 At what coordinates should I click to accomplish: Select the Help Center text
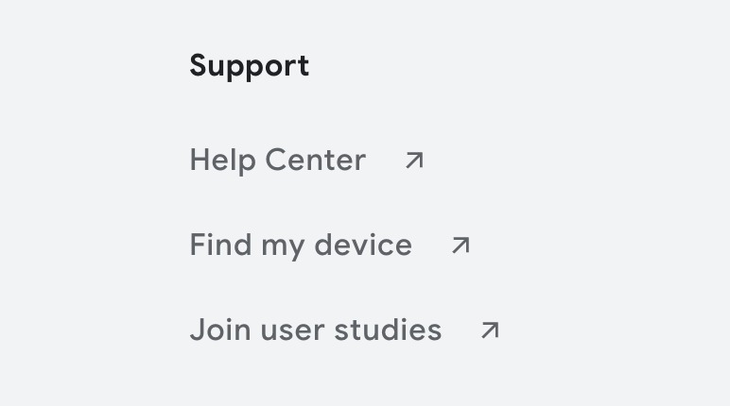pos(277,161)
